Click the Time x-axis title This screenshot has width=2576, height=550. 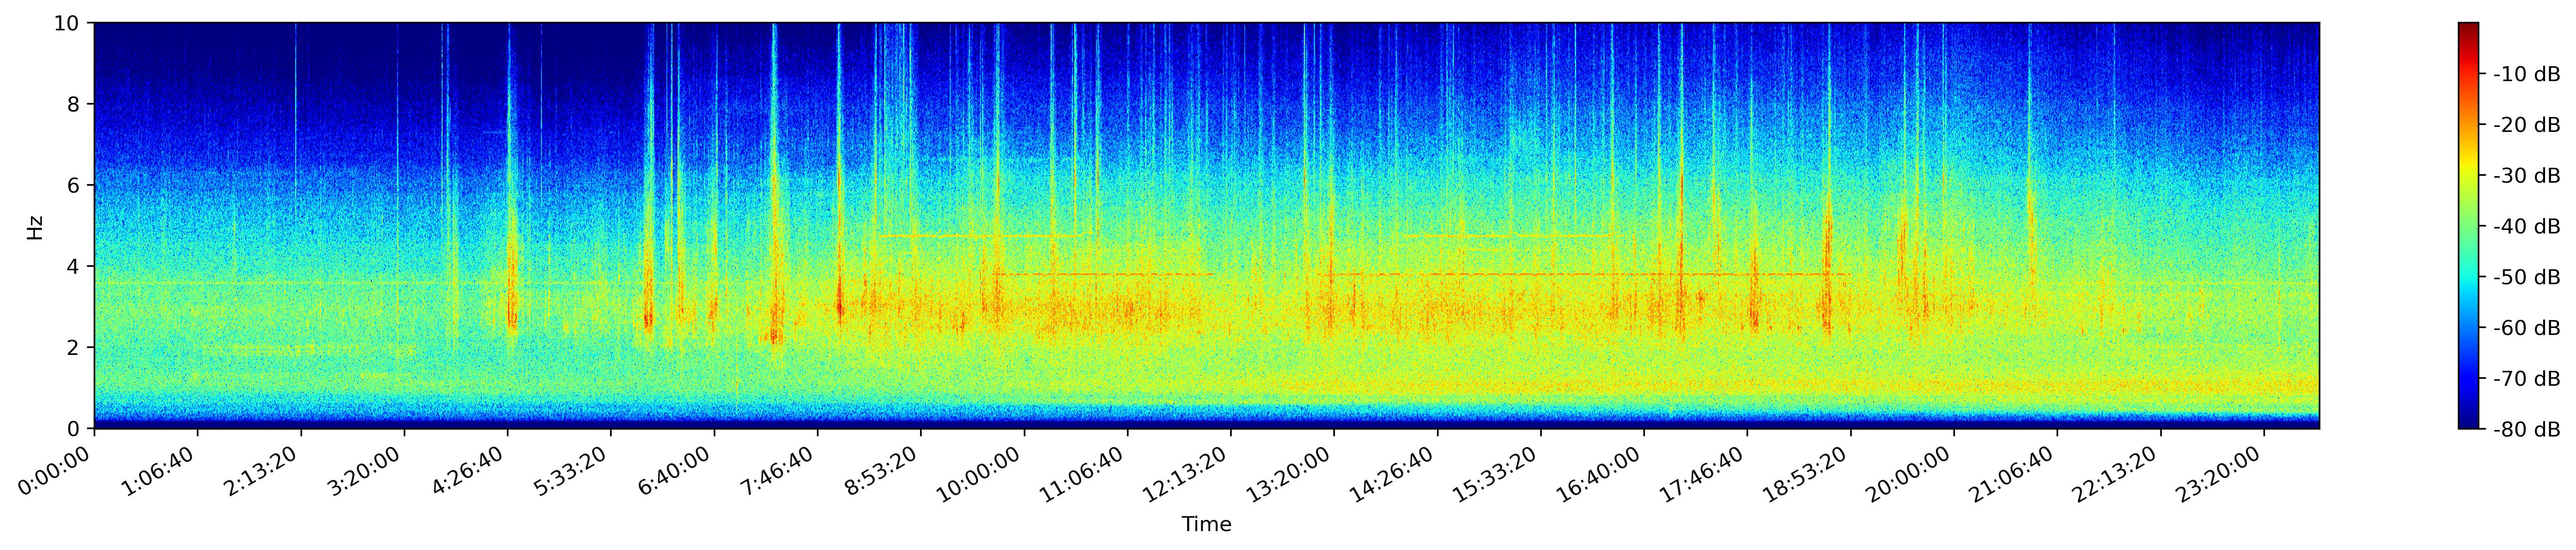tap(1207, 525)
